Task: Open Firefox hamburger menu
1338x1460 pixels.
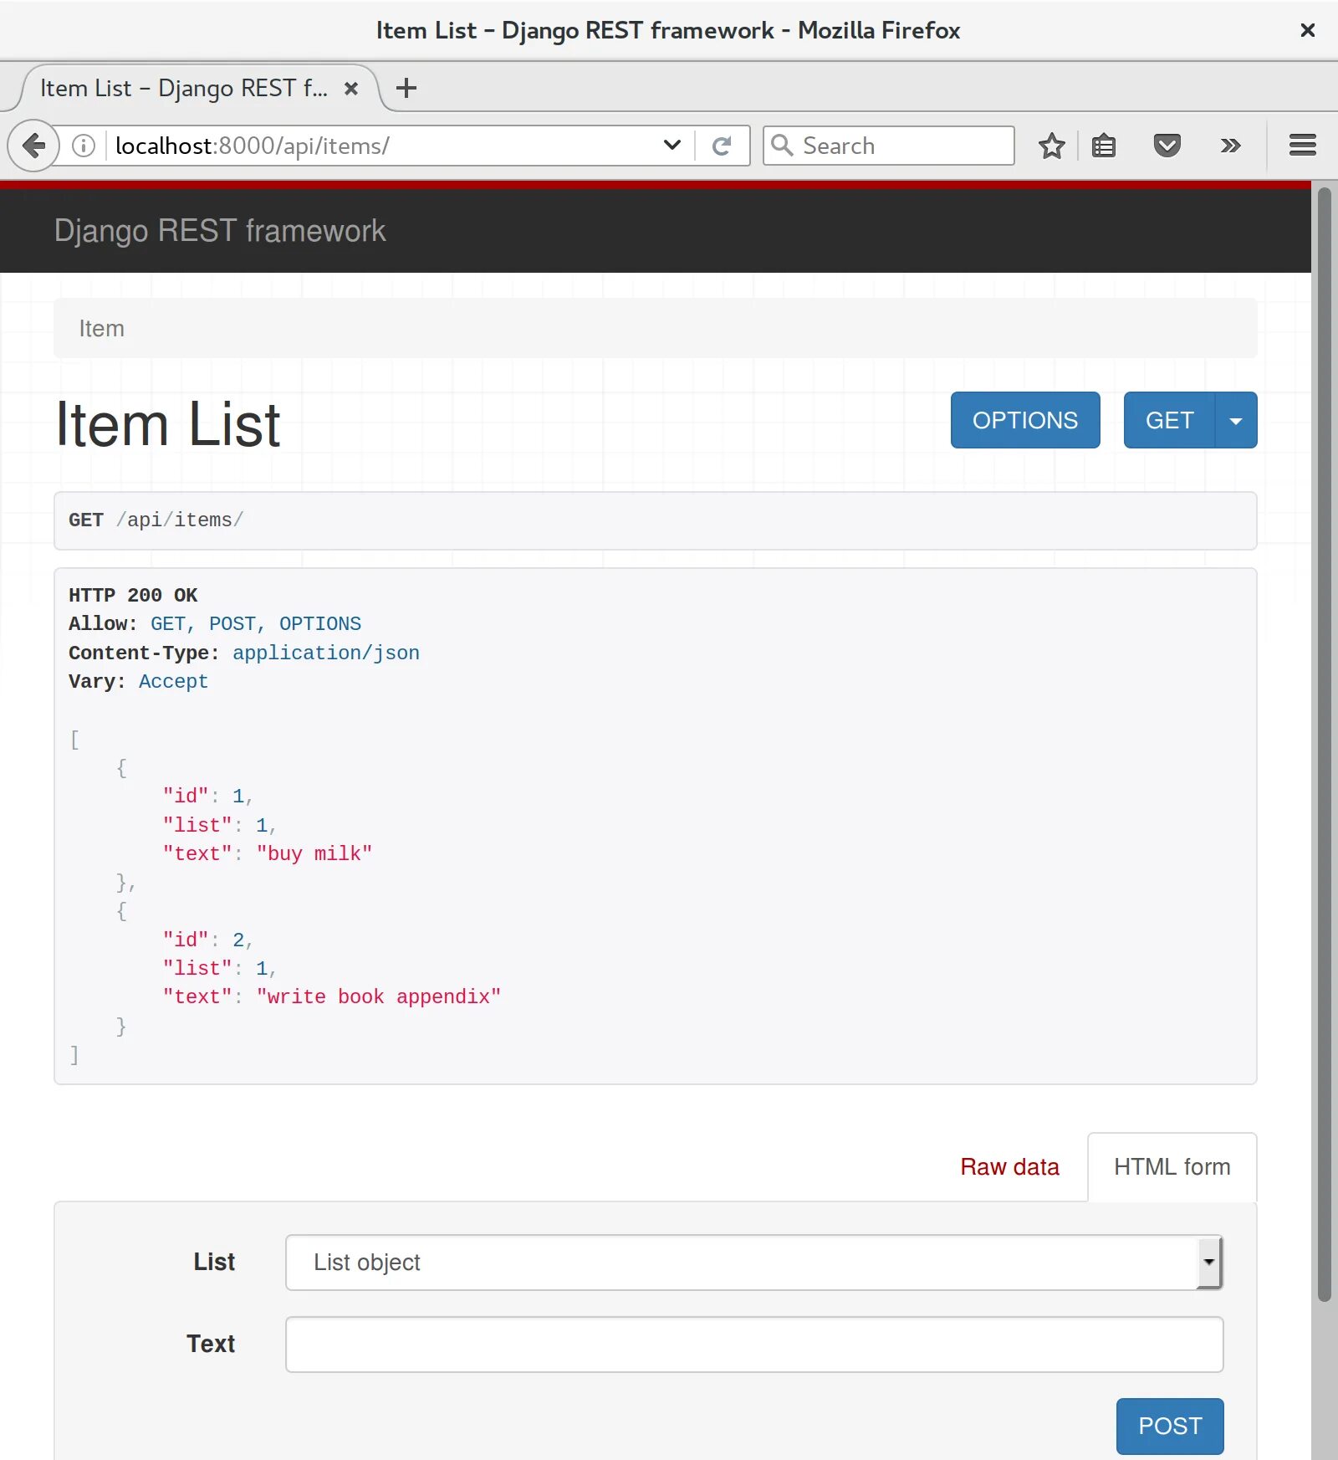Action: click(x=1302, y=146)
